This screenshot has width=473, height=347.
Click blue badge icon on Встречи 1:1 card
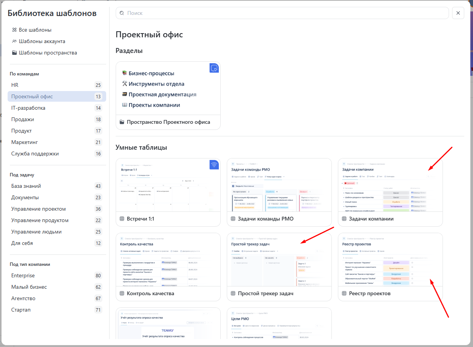[x=215, y=165]
